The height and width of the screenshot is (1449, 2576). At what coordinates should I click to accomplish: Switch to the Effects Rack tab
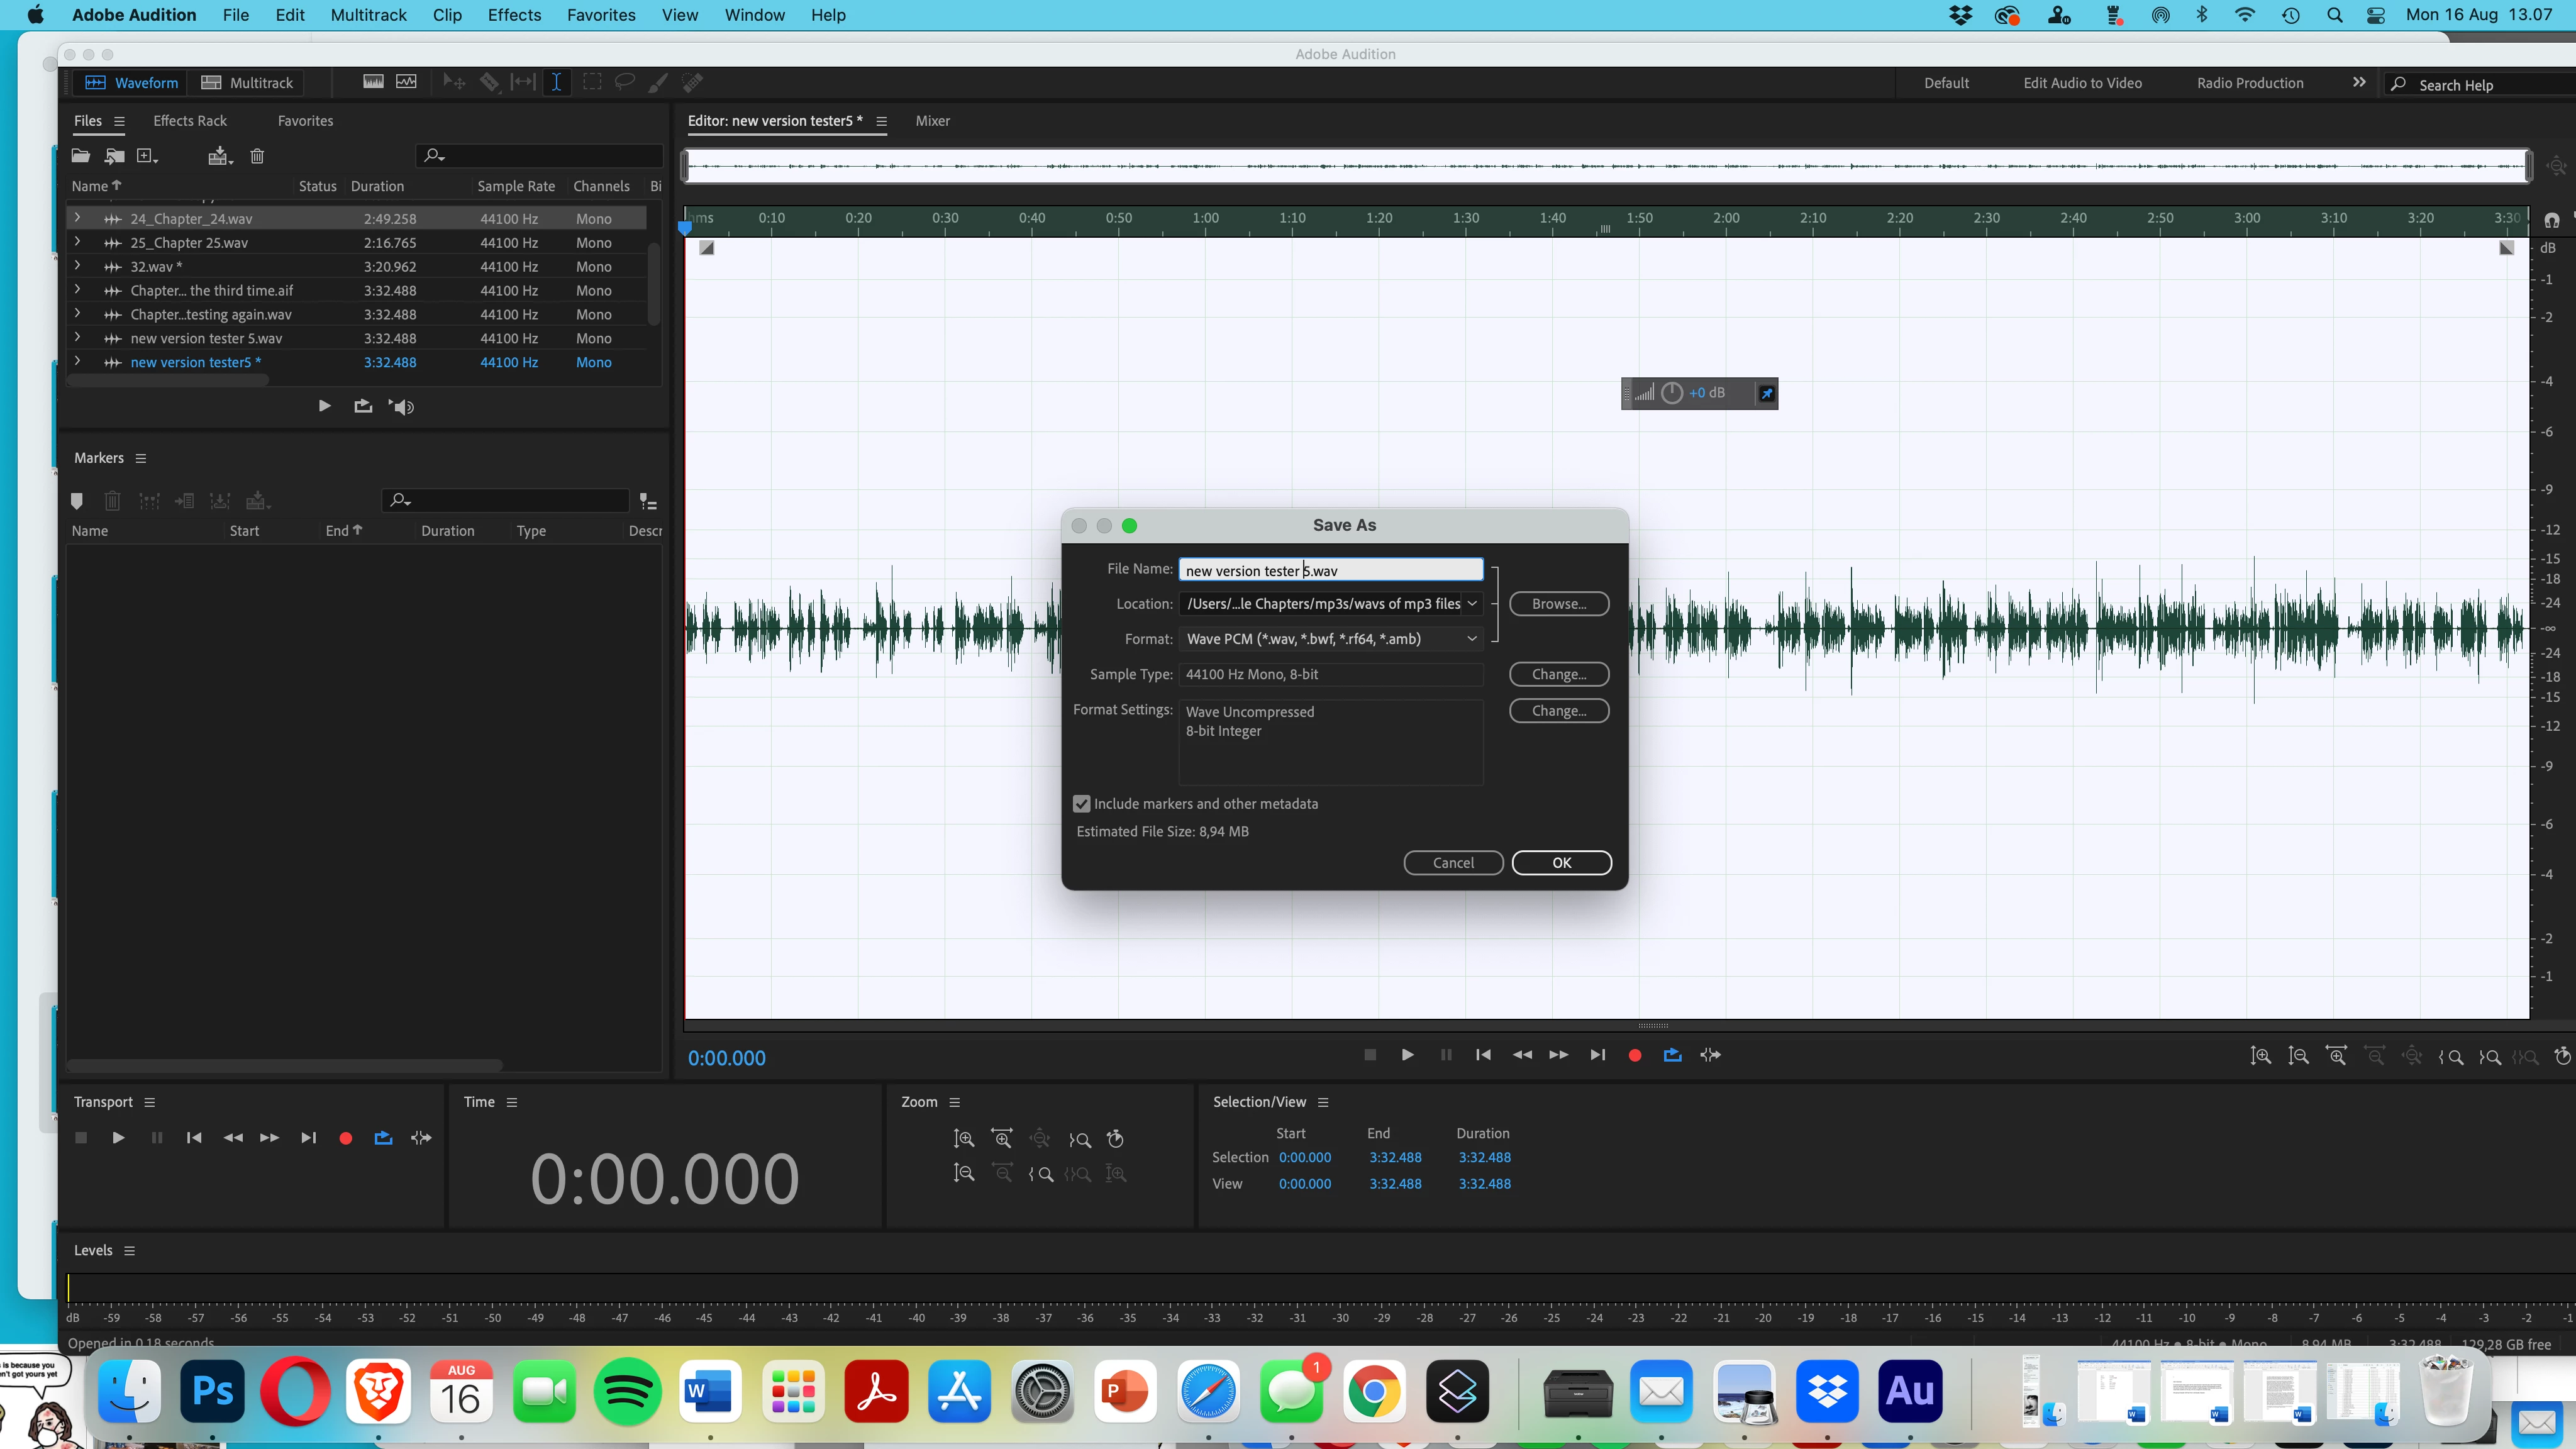coord(190,121)
